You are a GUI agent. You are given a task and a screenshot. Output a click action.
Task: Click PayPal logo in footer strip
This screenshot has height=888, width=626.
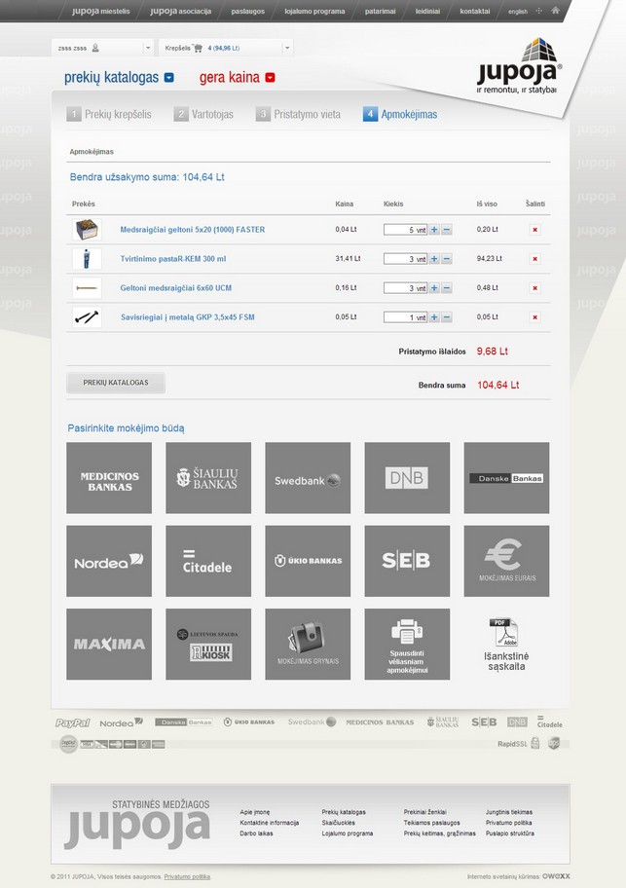(x=73, y=722)
